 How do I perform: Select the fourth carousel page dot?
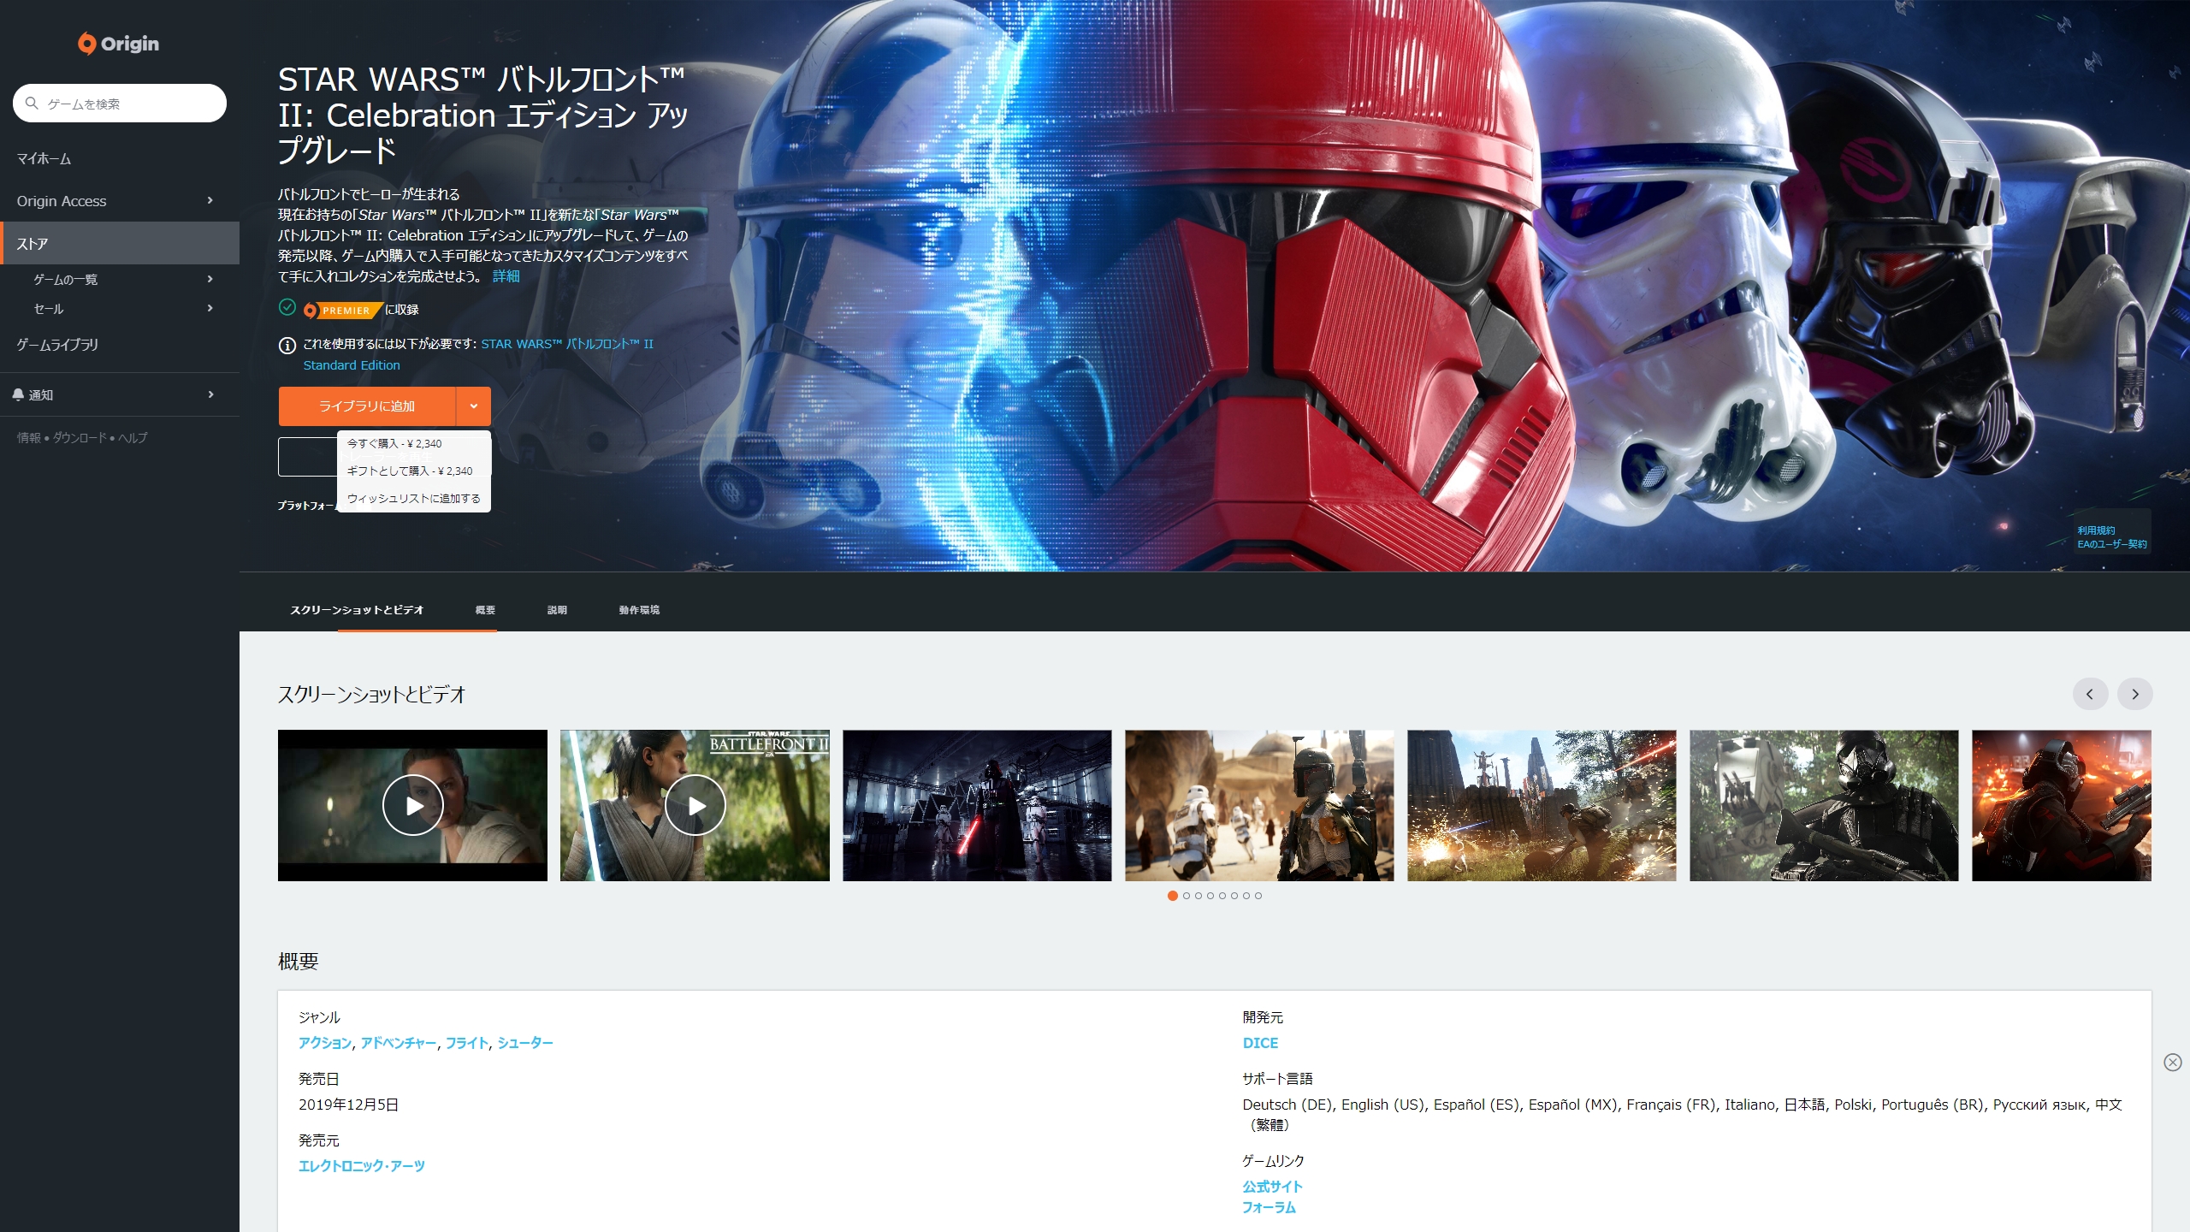tap(1210, 896)
